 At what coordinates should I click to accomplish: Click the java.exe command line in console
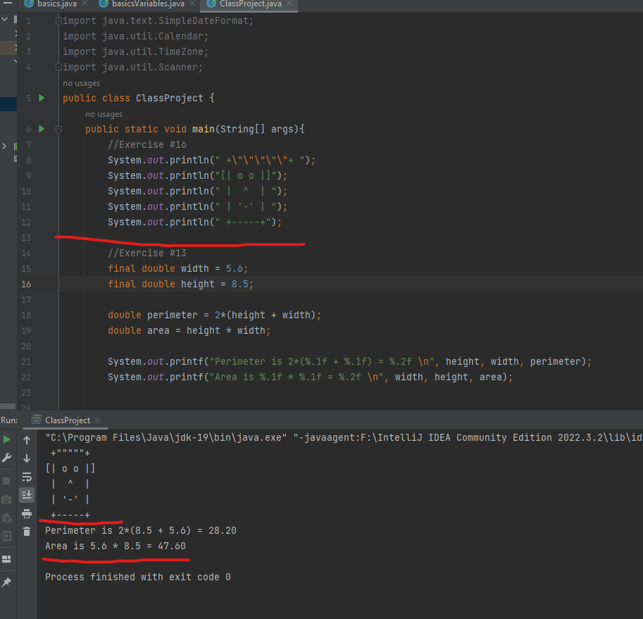[x=344, y=438]
